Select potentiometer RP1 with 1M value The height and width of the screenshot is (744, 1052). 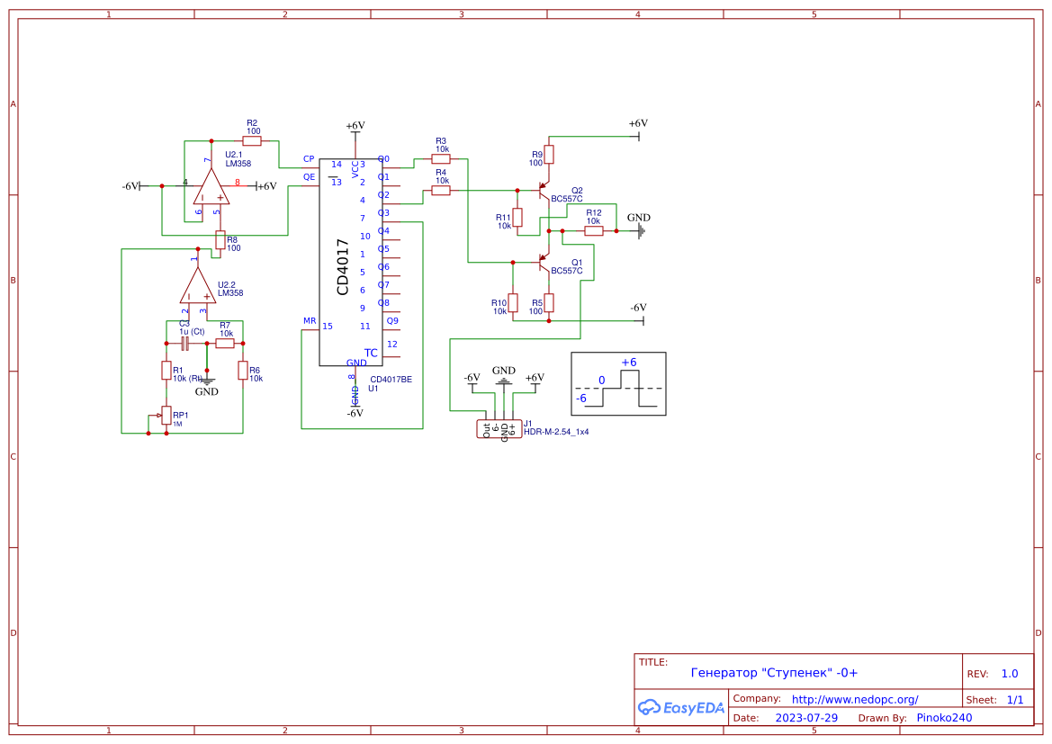click(166, 416)
